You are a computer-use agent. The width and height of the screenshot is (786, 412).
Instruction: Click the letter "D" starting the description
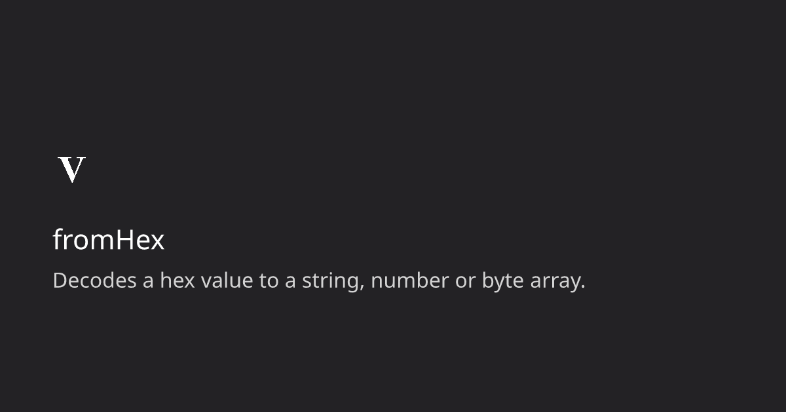[60, 281]
